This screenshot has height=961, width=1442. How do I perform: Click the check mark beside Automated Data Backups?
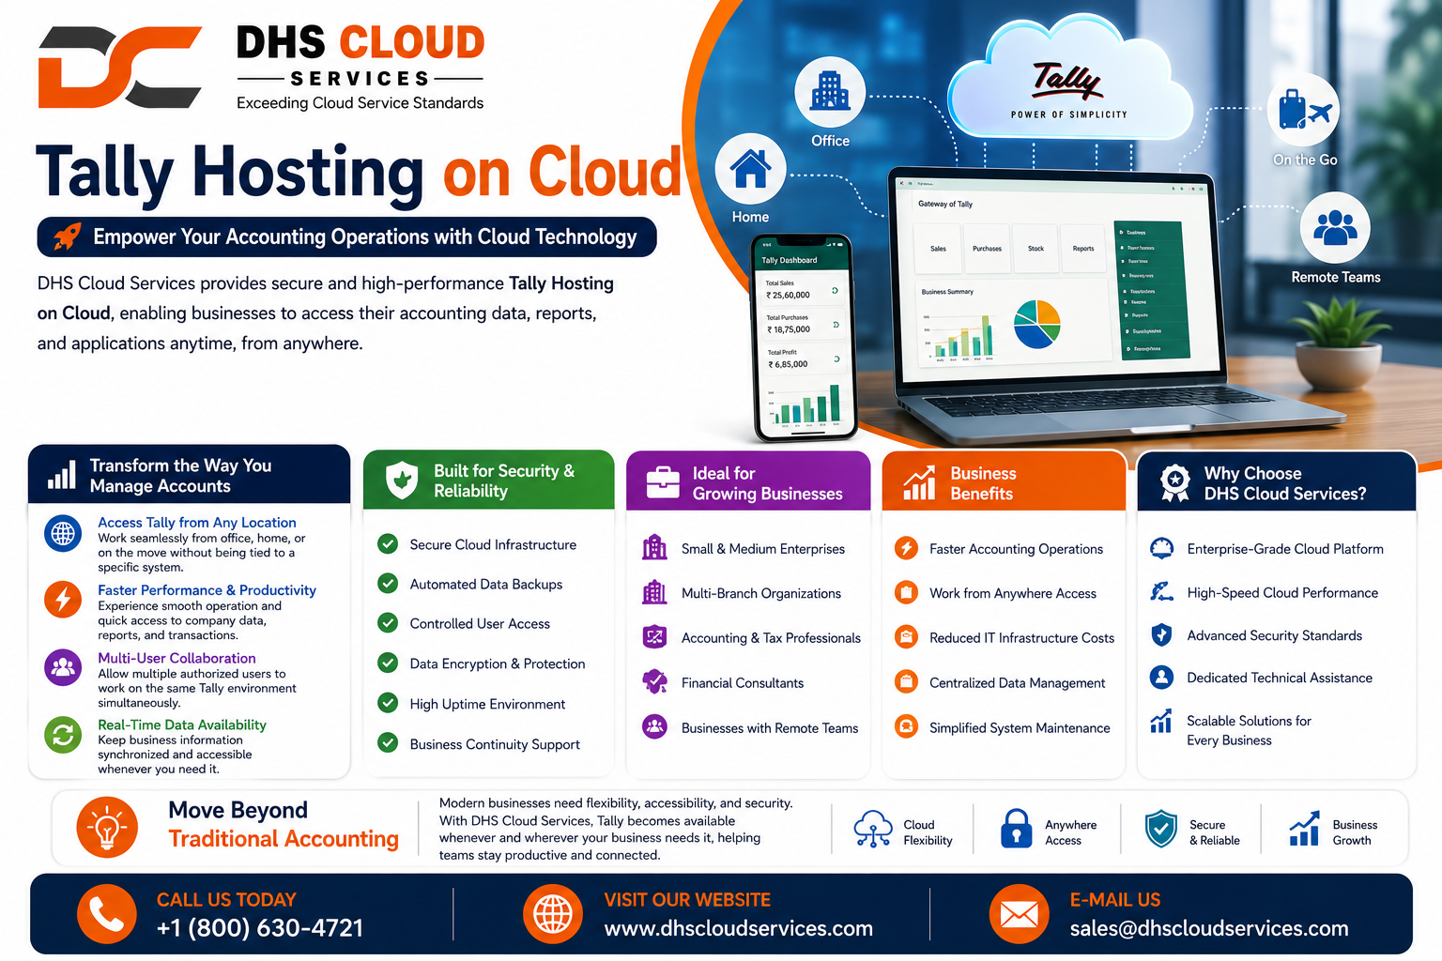pos(388,583)
